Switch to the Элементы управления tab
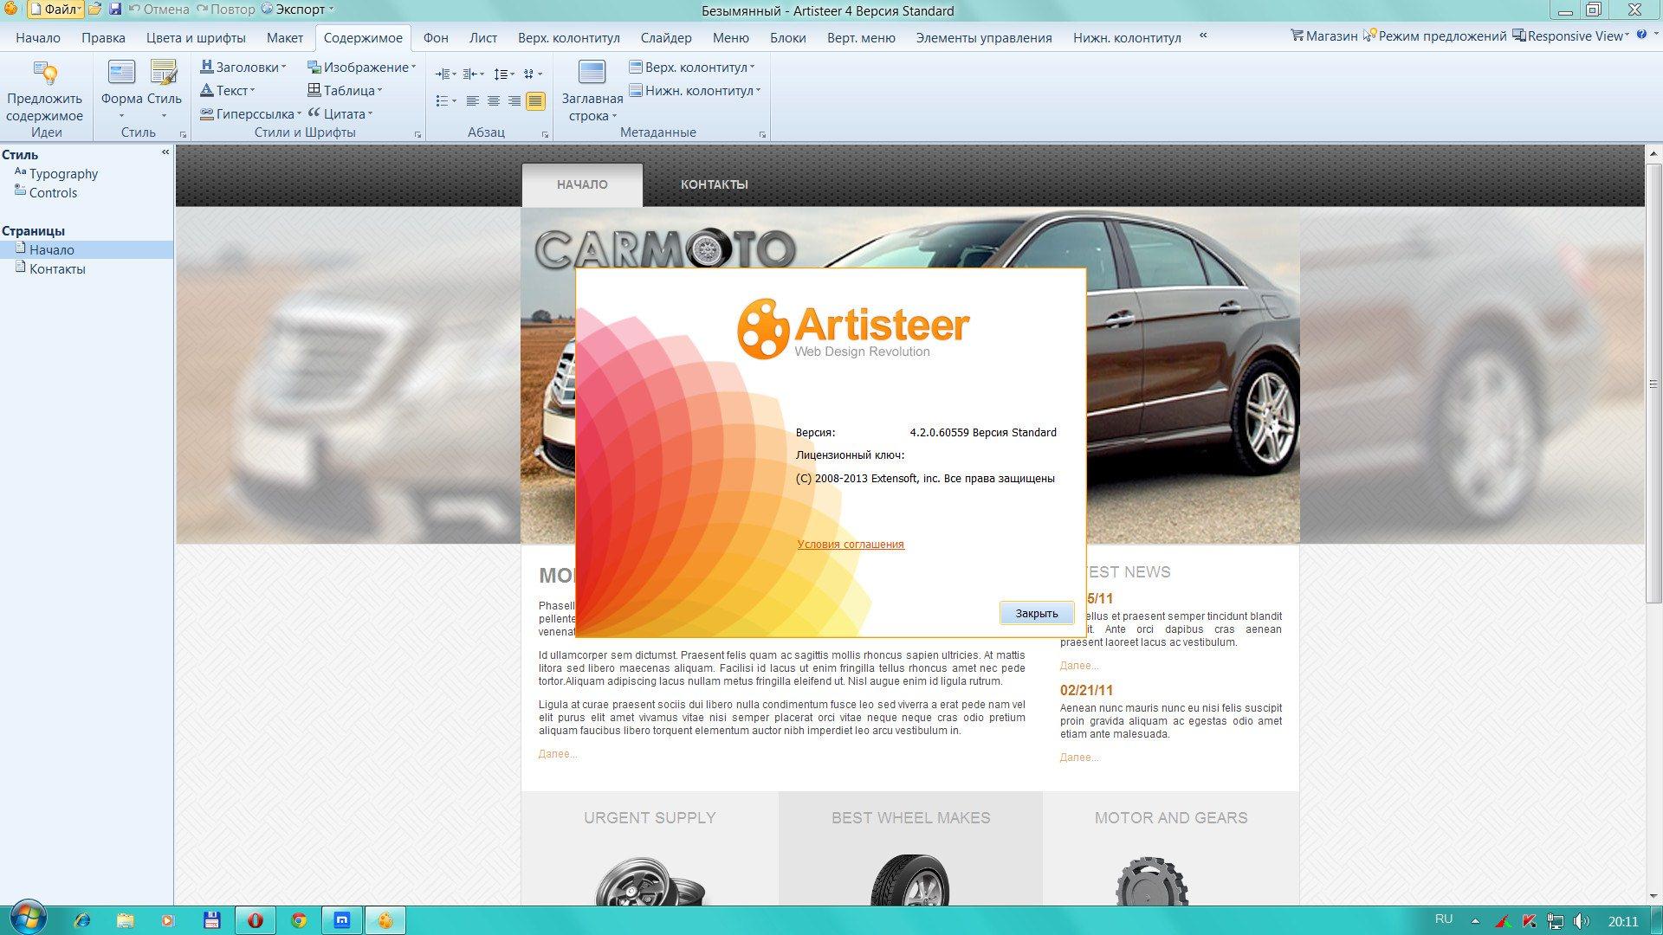 pyautogui.click(x=984, y=37)
